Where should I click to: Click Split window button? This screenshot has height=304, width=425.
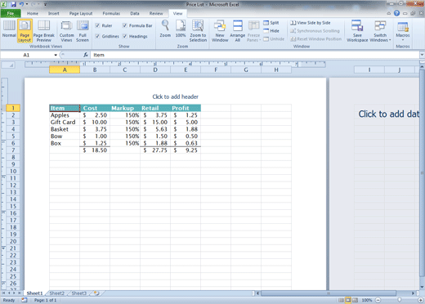click(x=271, y=23)
